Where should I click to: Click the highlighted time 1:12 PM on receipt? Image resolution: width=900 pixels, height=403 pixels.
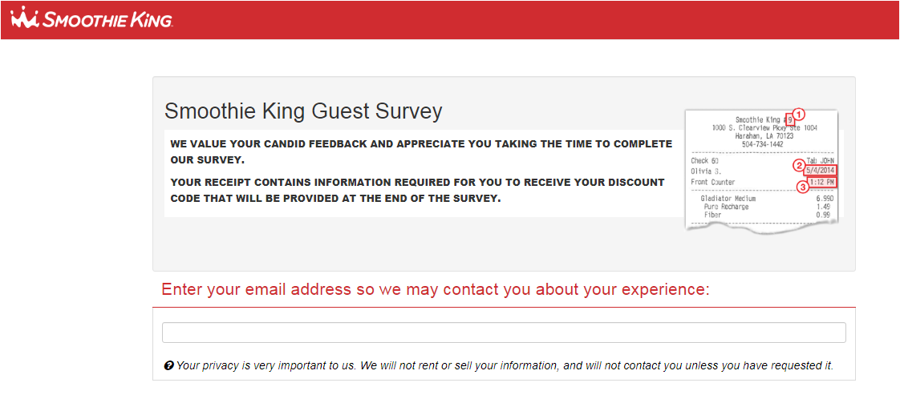pos(822,183)
